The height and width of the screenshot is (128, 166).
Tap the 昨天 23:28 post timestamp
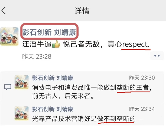tap(37, 56)
